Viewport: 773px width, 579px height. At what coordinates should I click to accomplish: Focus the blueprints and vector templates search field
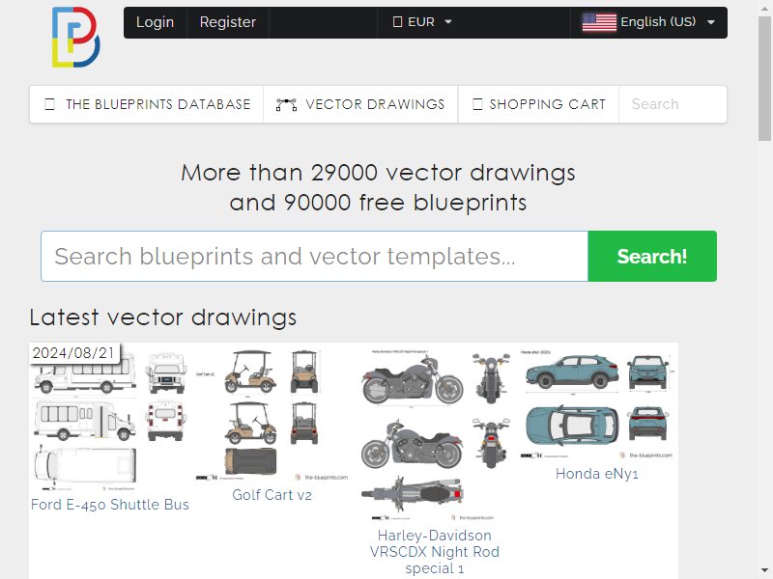click(x=315, y=256)
